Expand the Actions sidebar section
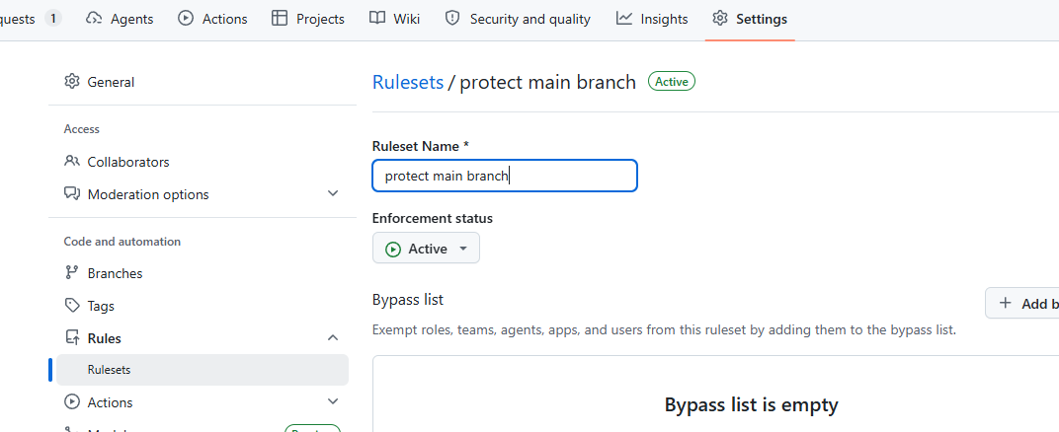 pos(332,401)
